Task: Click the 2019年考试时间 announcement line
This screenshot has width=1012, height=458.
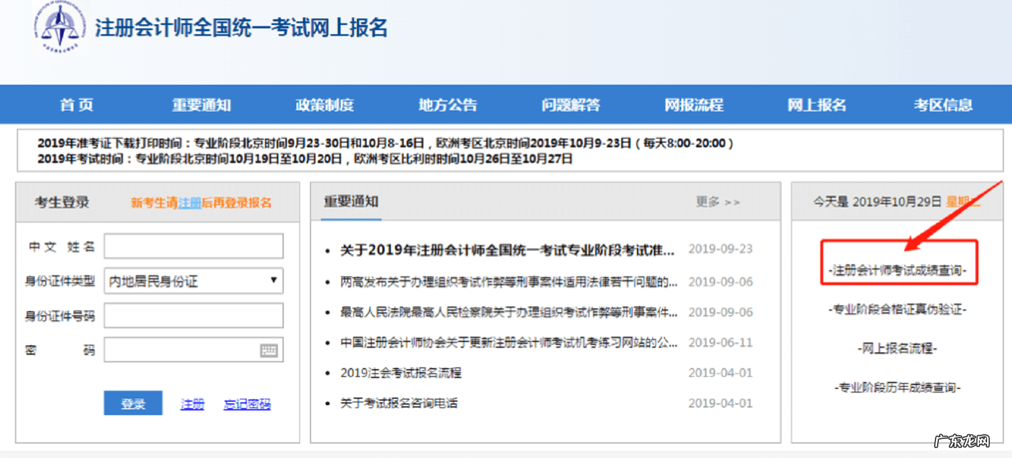Action: (x=305, y=158)
